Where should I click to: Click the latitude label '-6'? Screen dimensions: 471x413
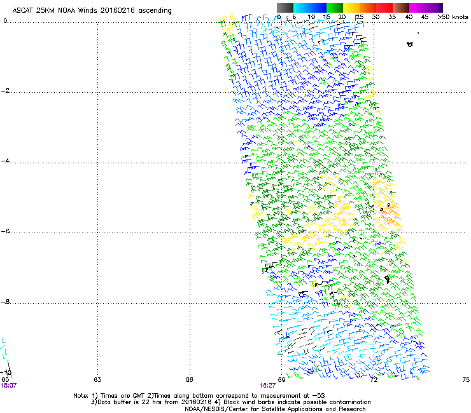[x=5, y=231]
